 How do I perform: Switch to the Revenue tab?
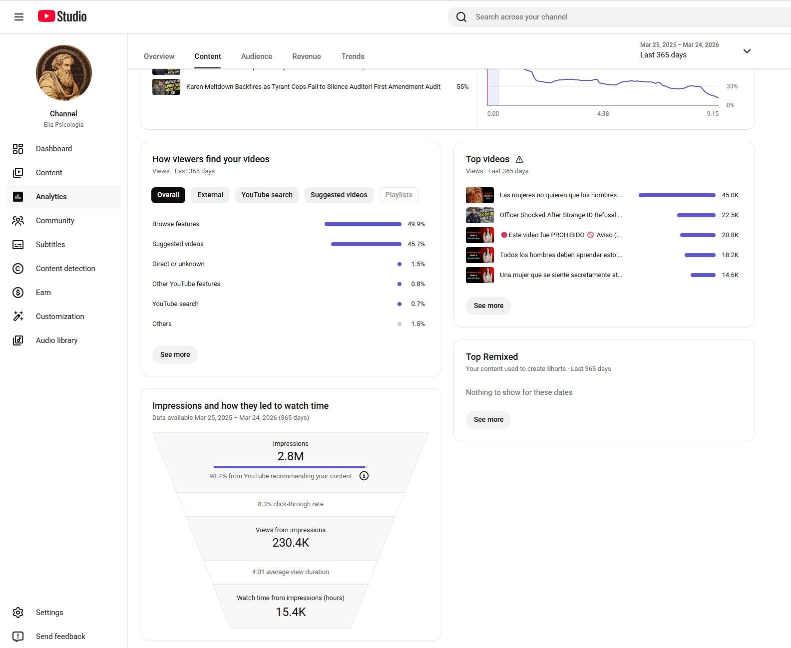[307, 56]
